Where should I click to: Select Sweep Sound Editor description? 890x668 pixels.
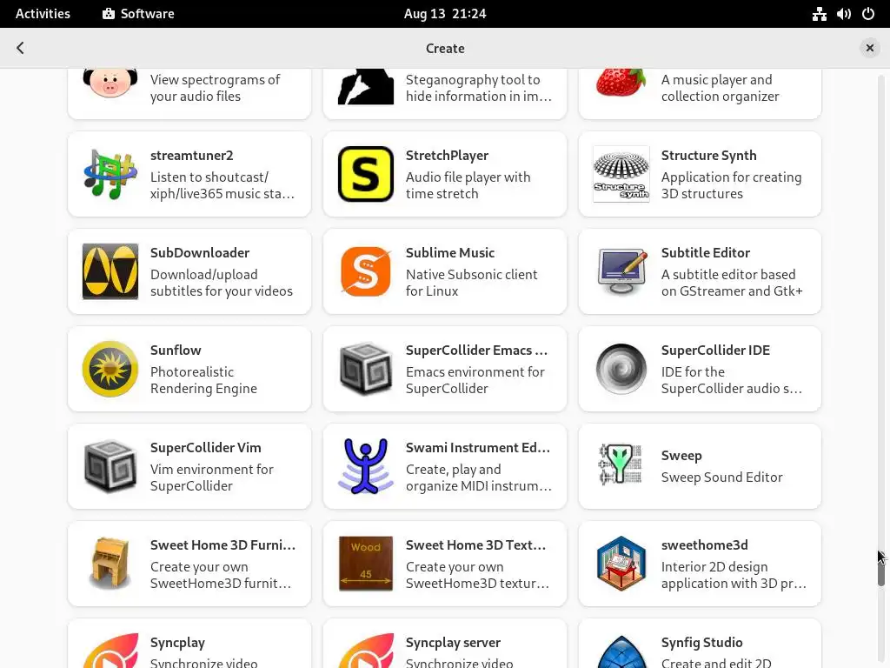pyautogui.click(x=722, y=478)
